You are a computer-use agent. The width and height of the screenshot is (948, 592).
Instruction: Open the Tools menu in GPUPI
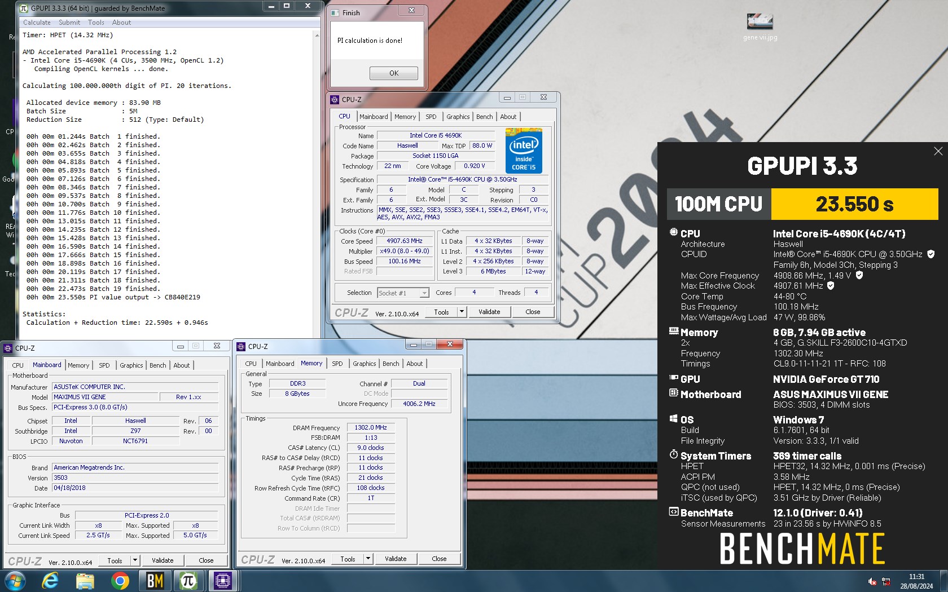click(x=96, y=23)
